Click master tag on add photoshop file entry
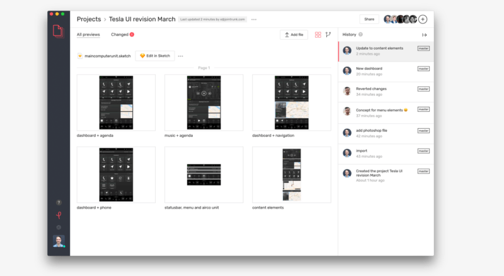The image size is (504, 276). (x=423, y=131)
